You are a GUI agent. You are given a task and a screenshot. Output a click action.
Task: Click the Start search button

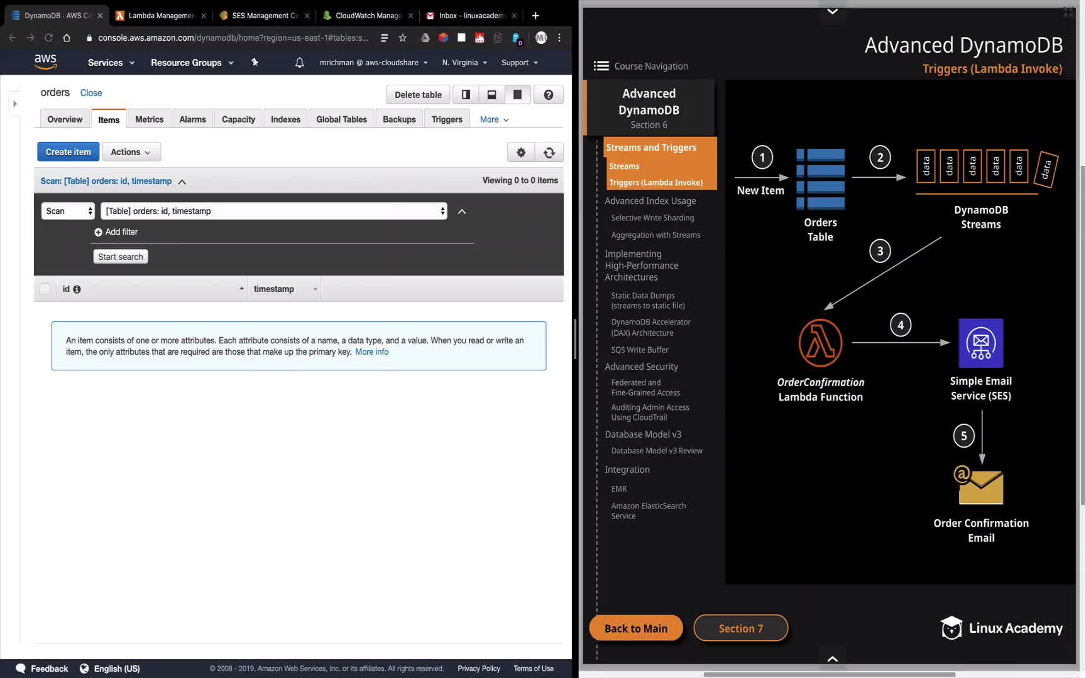121,257
